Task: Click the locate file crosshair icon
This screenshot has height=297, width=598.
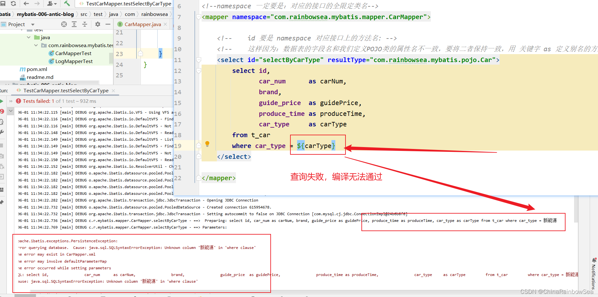Action: [64, 24]
